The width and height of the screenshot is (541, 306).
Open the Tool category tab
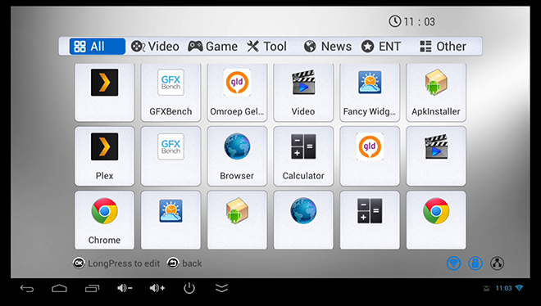pos(266,46)
